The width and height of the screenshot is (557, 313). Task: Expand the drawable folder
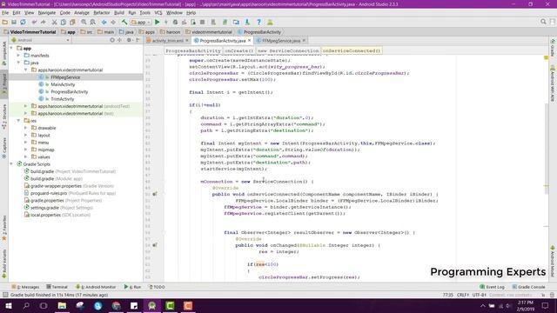point(26,128)
